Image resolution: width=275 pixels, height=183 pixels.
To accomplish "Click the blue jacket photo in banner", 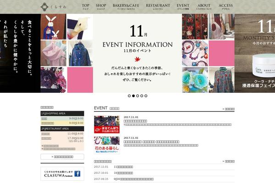I will tap(80, 53).
